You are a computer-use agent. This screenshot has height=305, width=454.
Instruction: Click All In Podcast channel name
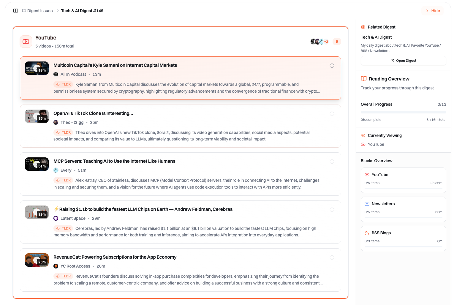point(73,74)
